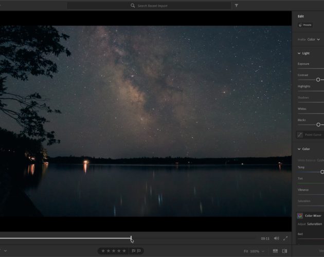324x257 pixels.
Task: Click the Temp slider handle
Action: [322, 172]
